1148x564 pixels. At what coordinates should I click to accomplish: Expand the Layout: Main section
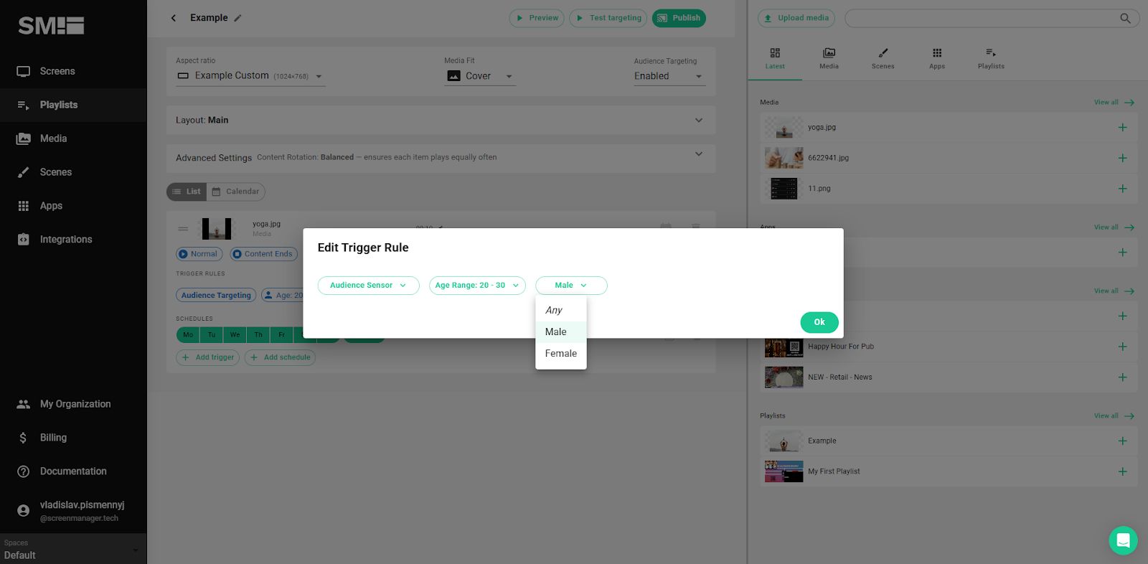pos(441,120)
